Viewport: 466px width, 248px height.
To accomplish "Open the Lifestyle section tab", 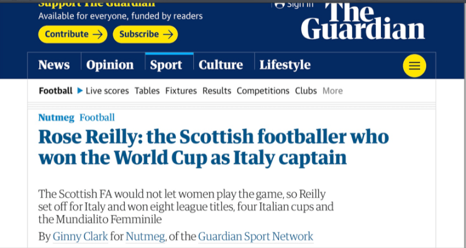I will [285, 65].
